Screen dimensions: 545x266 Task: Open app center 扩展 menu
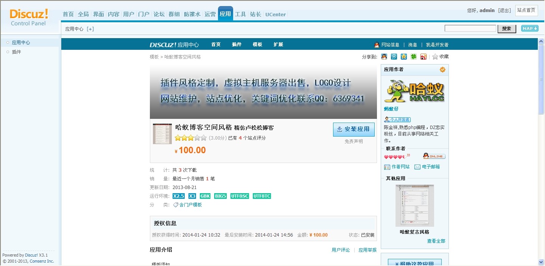tap(278, 45)
